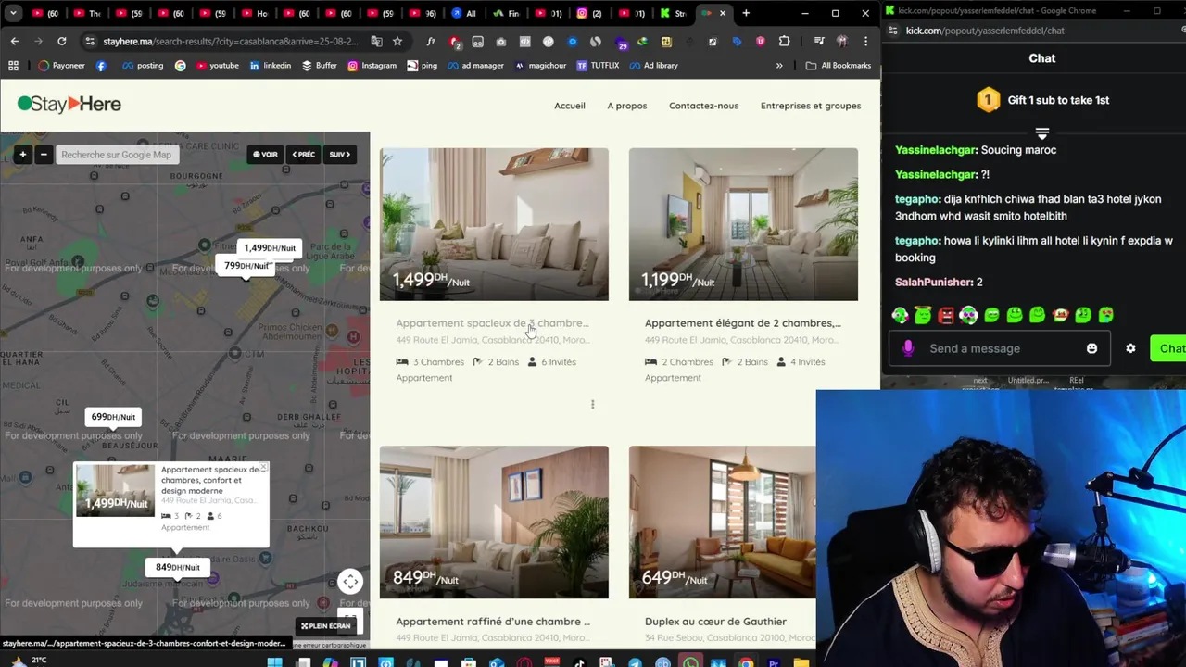This screenshot has height=667, width=1186.
Task: Close the map listing info popup
Action: [x=262, y=468]
